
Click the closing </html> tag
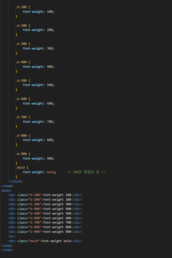click(x=7, y=250)
